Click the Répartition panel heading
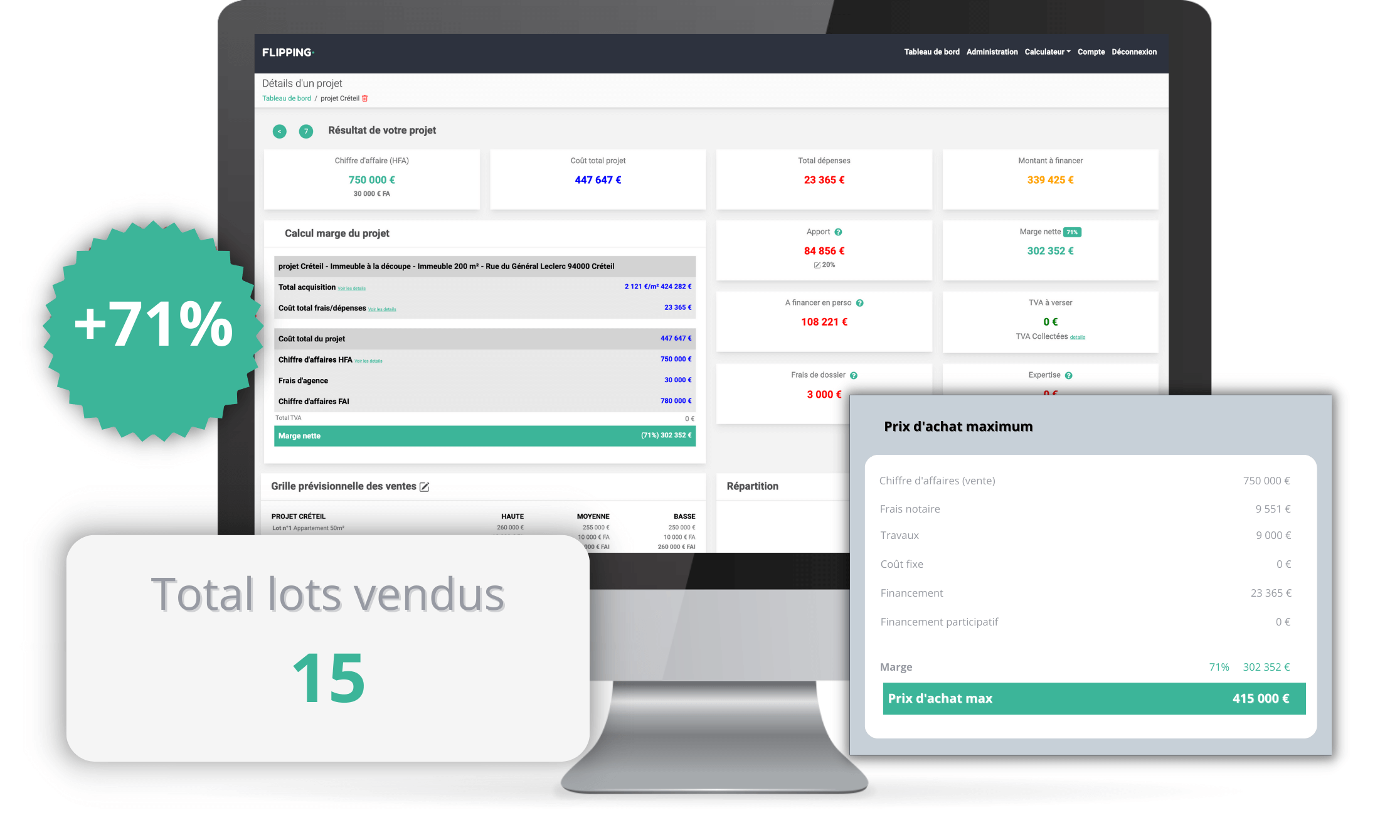This screenshot has width=1380, height=815. [x=752, y=487]
